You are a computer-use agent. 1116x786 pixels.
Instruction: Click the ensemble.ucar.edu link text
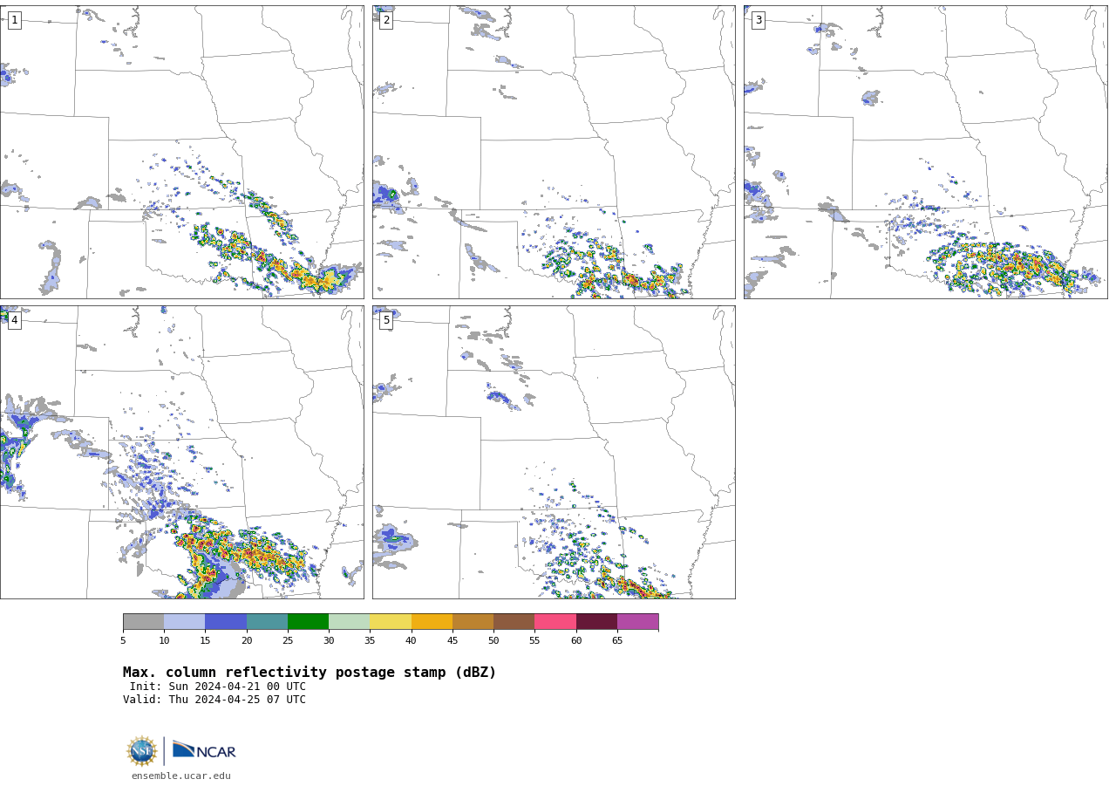pos(181,776)
